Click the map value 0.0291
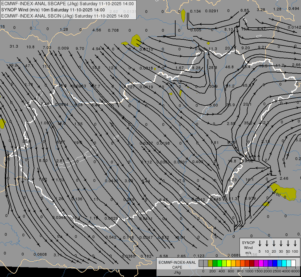 pyautogui.click(x=212, y=11)
